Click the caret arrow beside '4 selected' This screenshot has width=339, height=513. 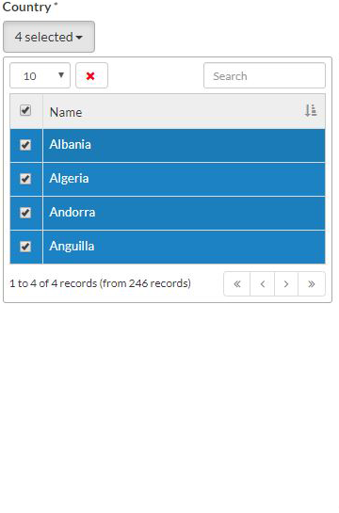tap(79, 38)
